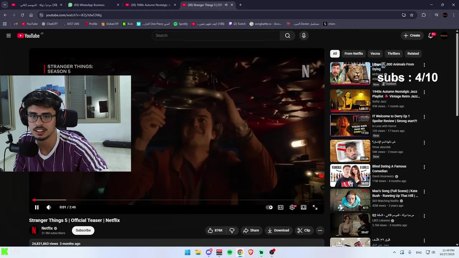Download the video
The image size is (459, 258).
(278, 230)
